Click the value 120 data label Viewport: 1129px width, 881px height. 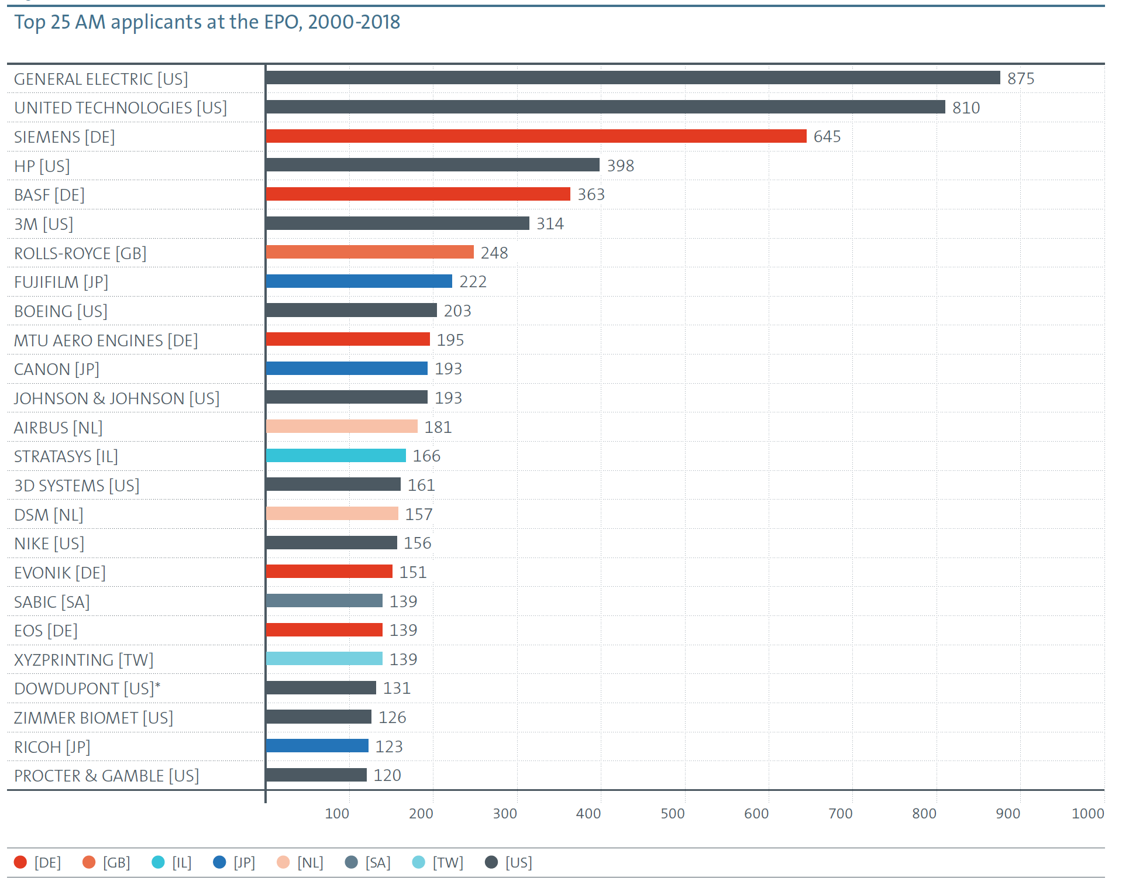tap(387, 775)
